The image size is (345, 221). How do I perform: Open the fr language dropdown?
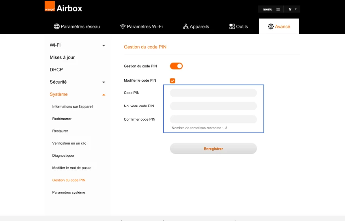click(x=292, y=9)
